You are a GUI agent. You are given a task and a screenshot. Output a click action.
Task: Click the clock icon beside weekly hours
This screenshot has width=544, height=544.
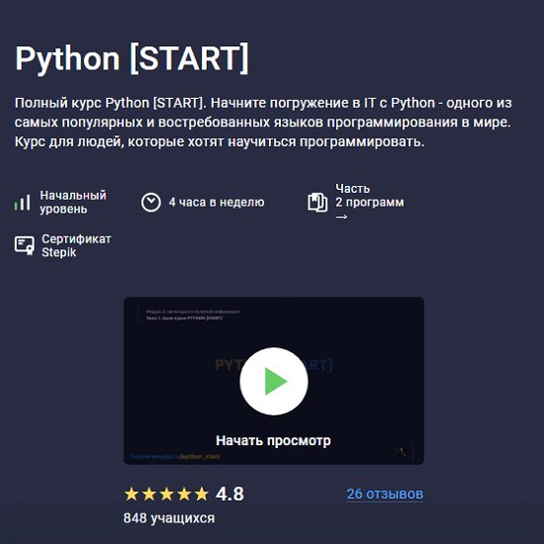[x=151, y=202]
